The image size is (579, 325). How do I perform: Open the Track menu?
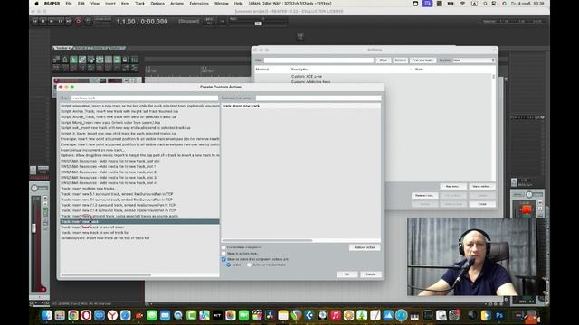click(x=139, y=4)
